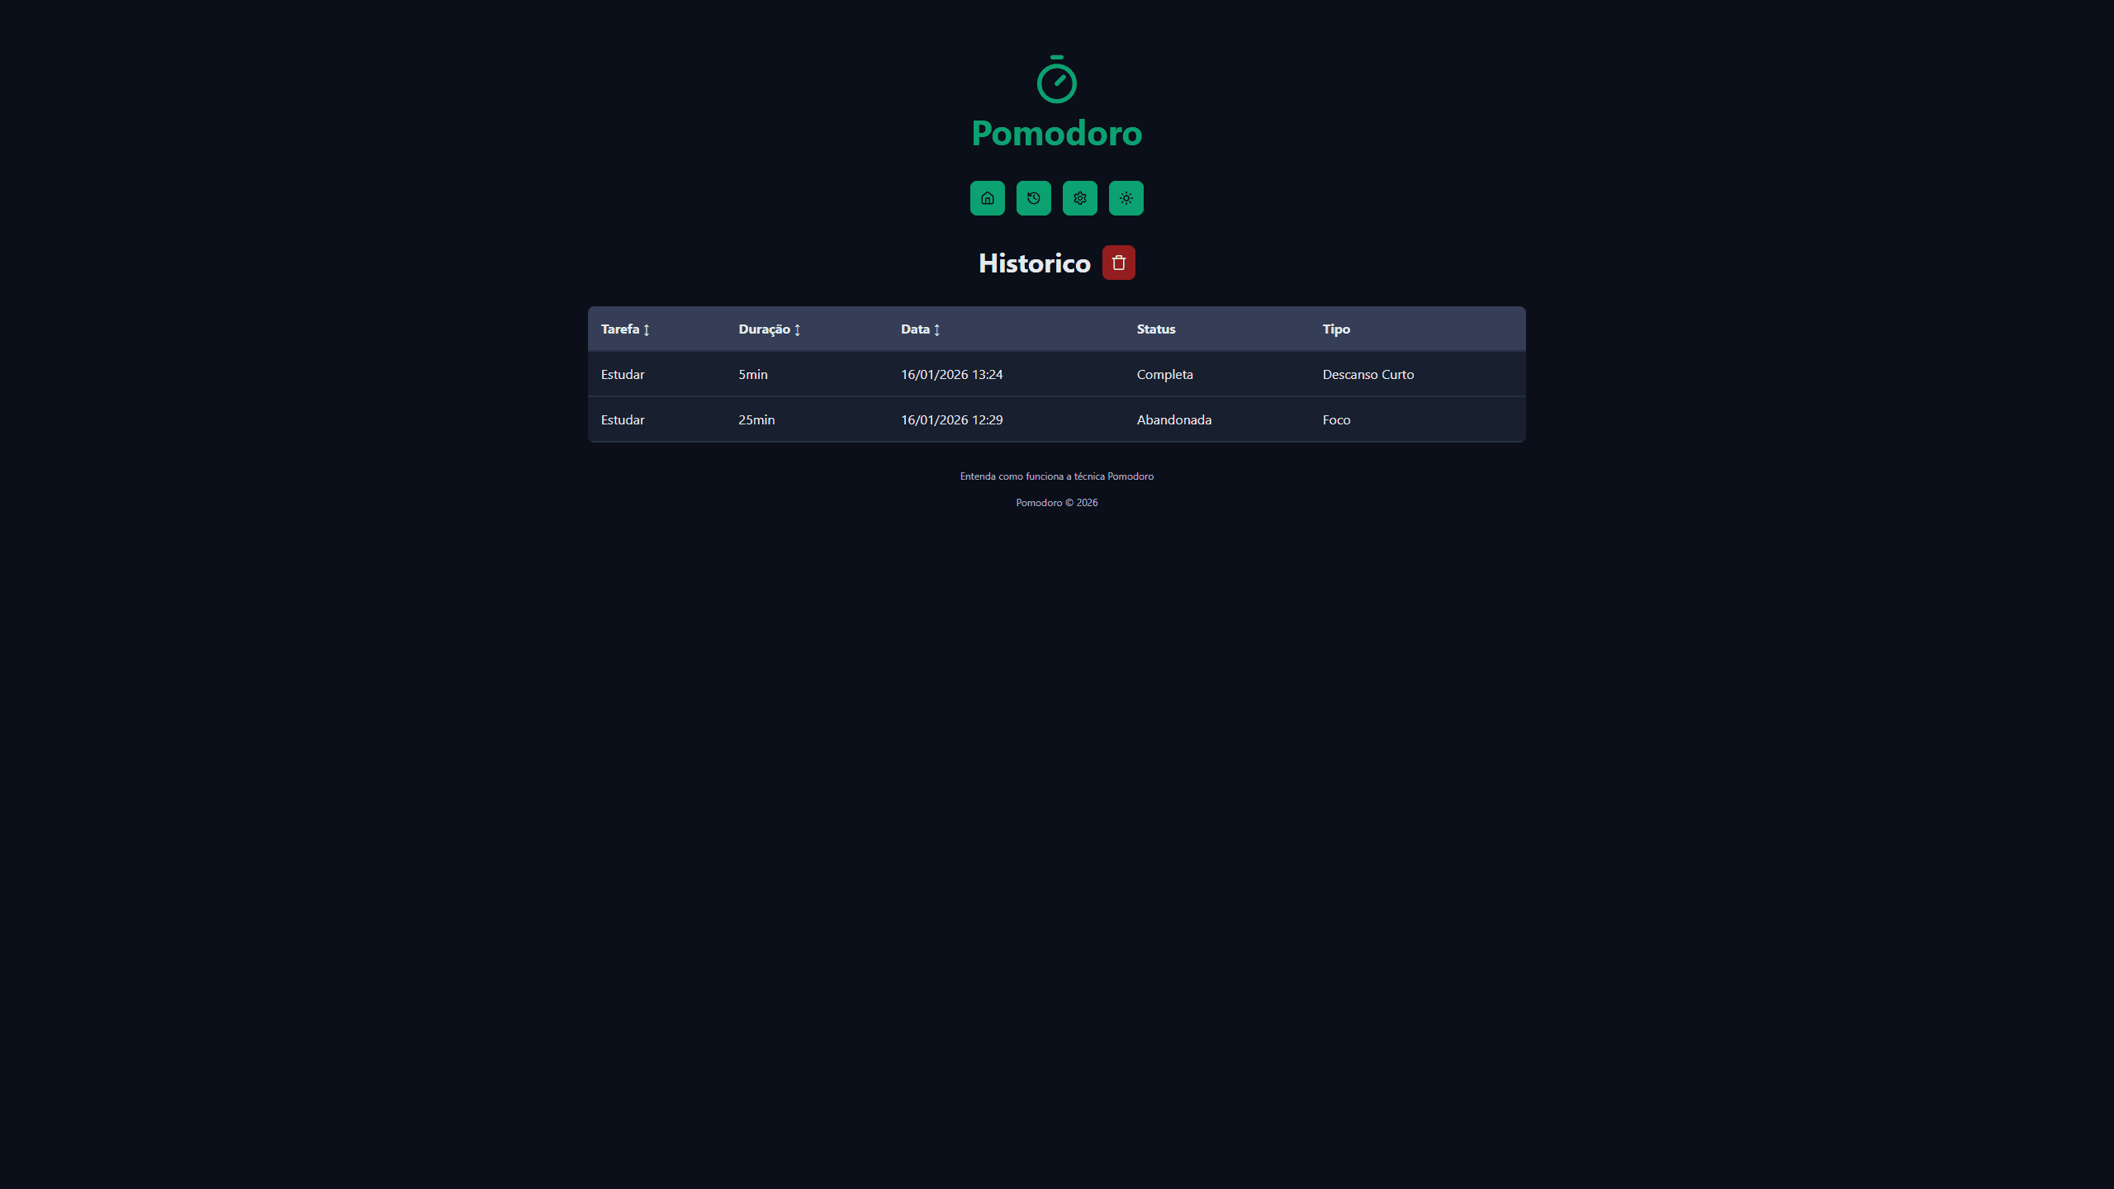Select the row marked Abandonada

tap(1173, 419)
